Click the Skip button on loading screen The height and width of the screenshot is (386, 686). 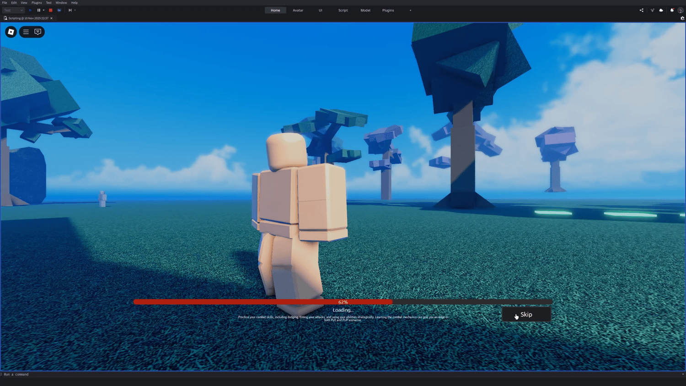point(526,315)
